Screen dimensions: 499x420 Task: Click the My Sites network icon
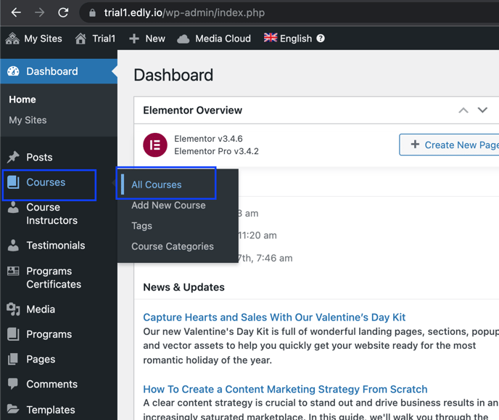(x=12, y=39)
